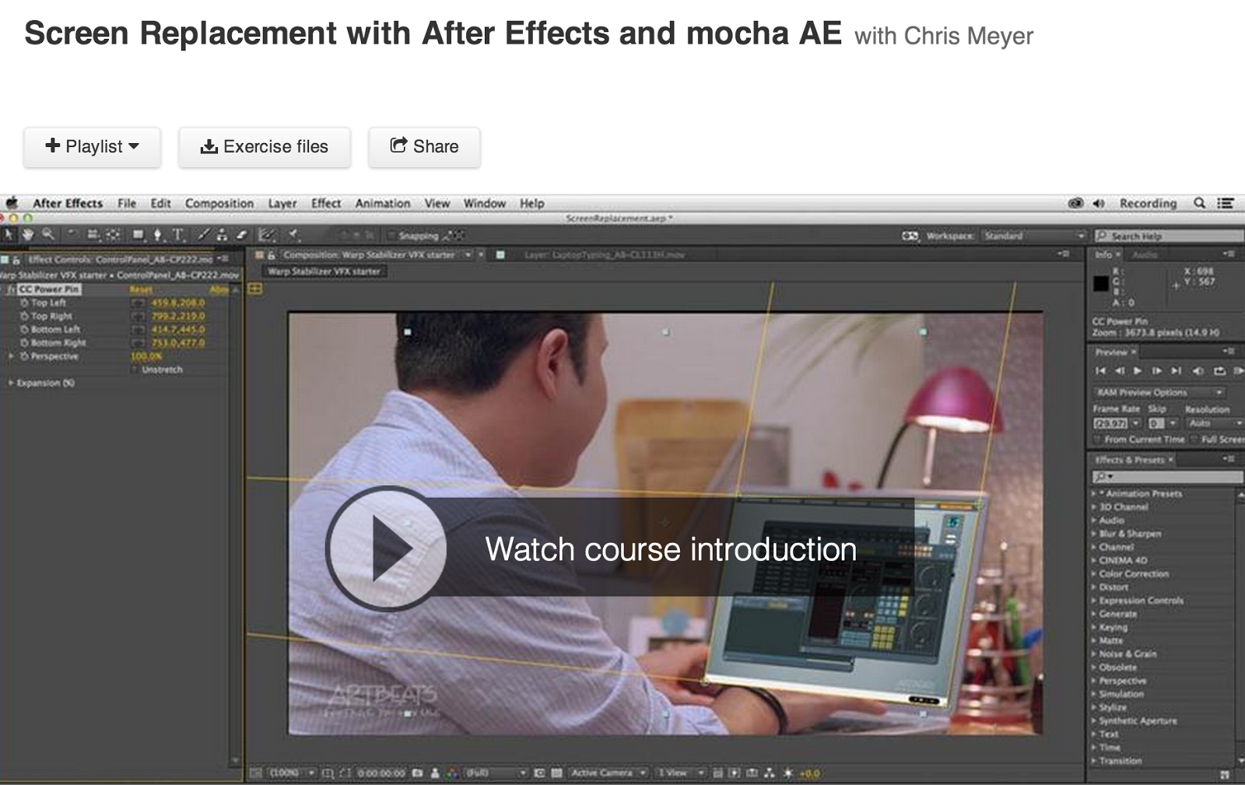Screen dimensions: 1245x785
Task: Open the Active Camera dropdown
Action: coord(609,773)
